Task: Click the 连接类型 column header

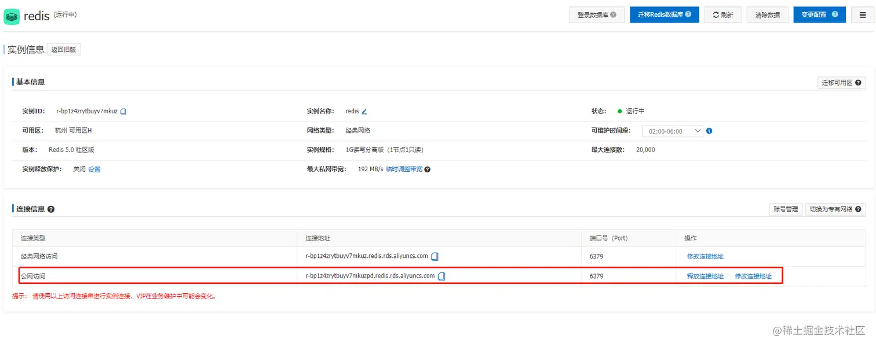Action: (x=33, y=238)
